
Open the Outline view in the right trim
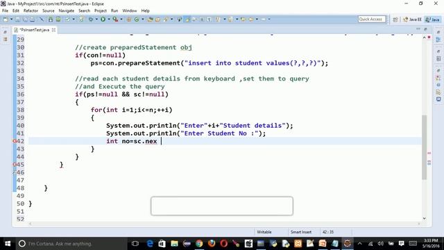438,40
